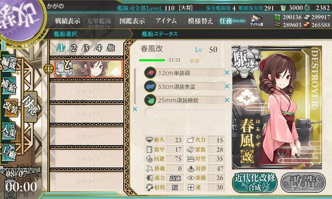Click the 53cm連装魚雷 torpedo equipment icon
Viewport: 332px width, 199px height.
(x=150, y=86)
